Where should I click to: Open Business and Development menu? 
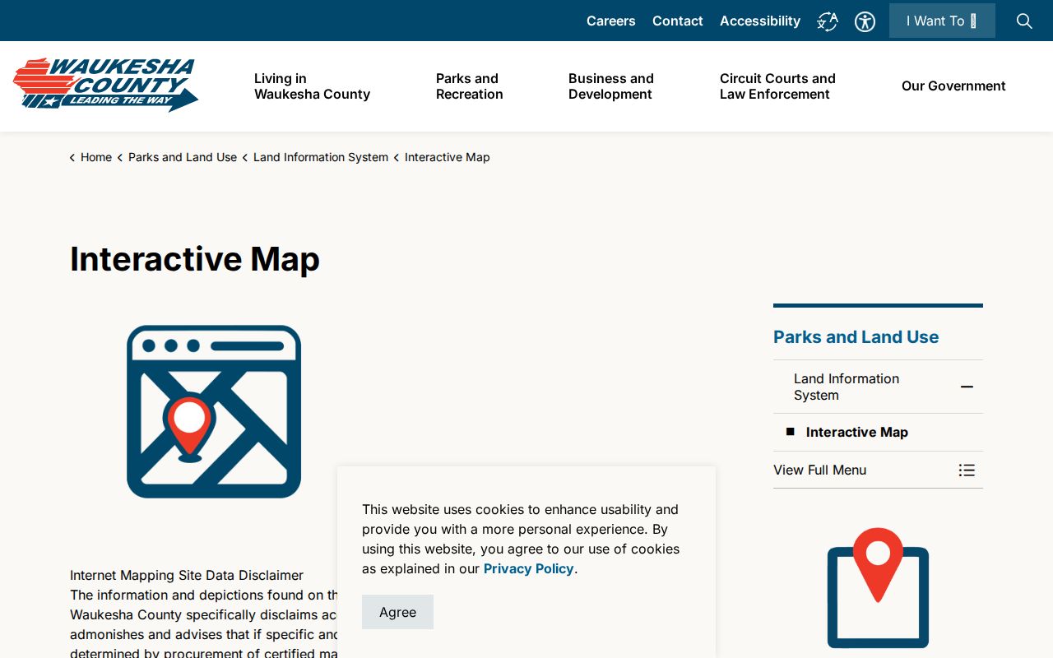[610, 86]
